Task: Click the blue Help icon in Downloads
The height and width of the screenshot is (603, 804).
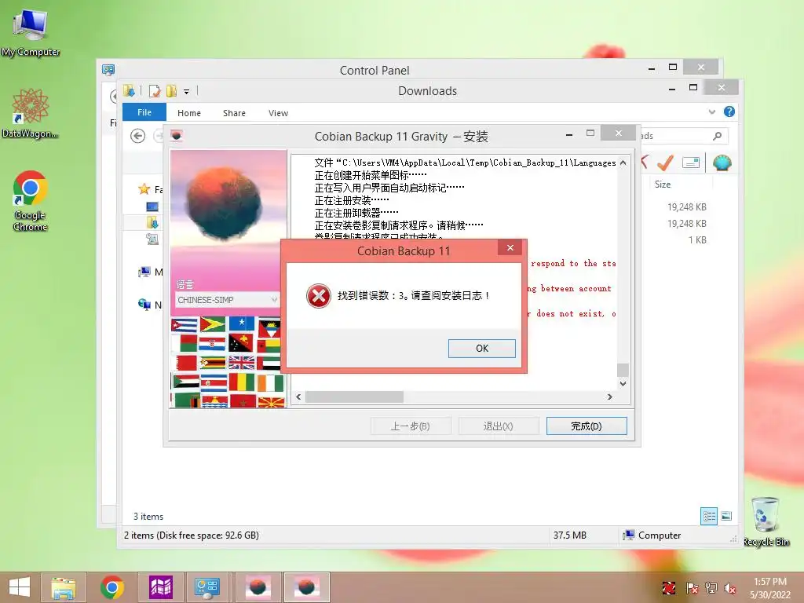Action: 729,111
